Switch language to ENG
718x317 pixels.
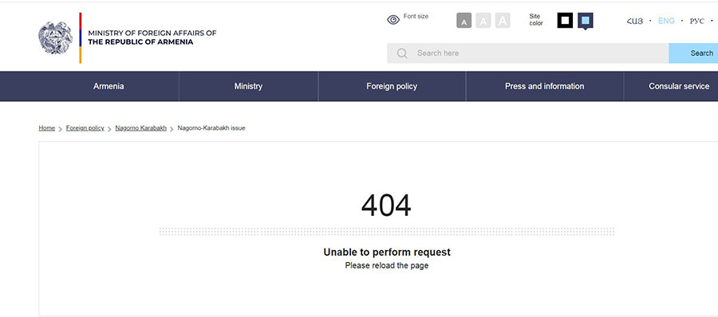666,21
